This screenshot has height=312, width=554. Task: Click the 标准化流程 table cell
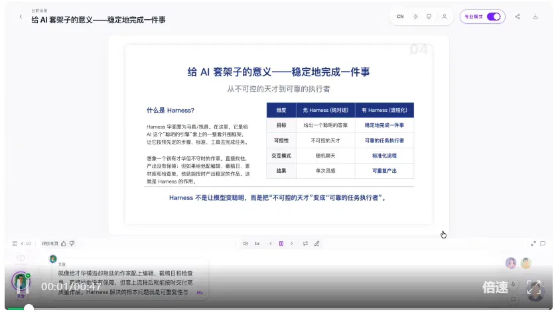[384, 156]
